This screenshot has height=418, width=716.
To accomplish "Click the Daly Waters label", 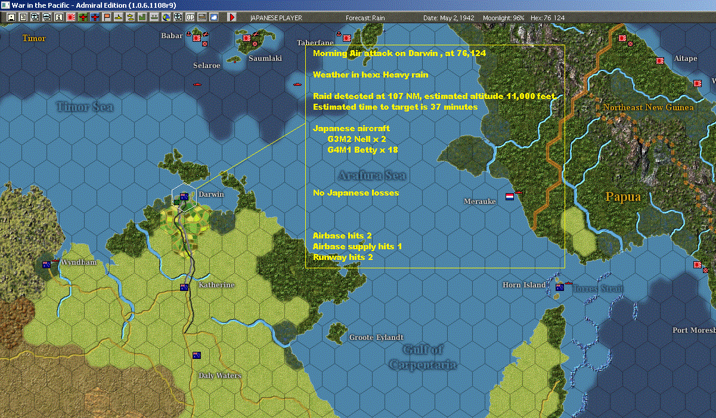I will (x=220, y=376).
